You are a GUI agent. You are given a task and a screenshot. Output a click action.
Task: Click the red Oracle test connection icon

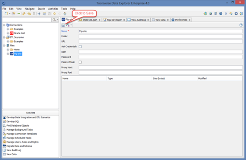coord(11,33)
